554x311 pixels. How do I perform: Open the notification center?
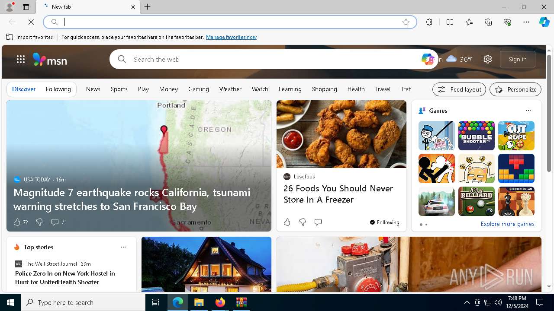point(540,302)
